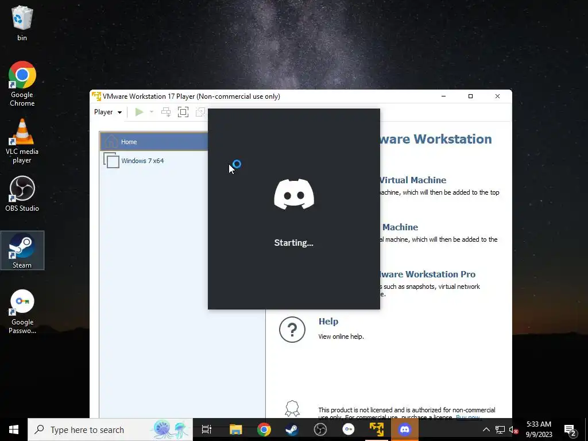This screenshot has height=441, width=588.
Task: Select the Steam desktop shortcut
Action: click(x=22, y=250)
